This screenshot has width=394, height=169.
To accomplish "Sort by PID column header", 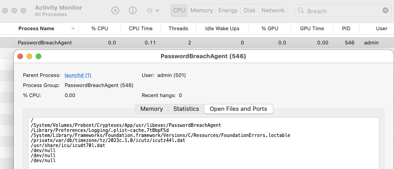I will click(346, 28).
